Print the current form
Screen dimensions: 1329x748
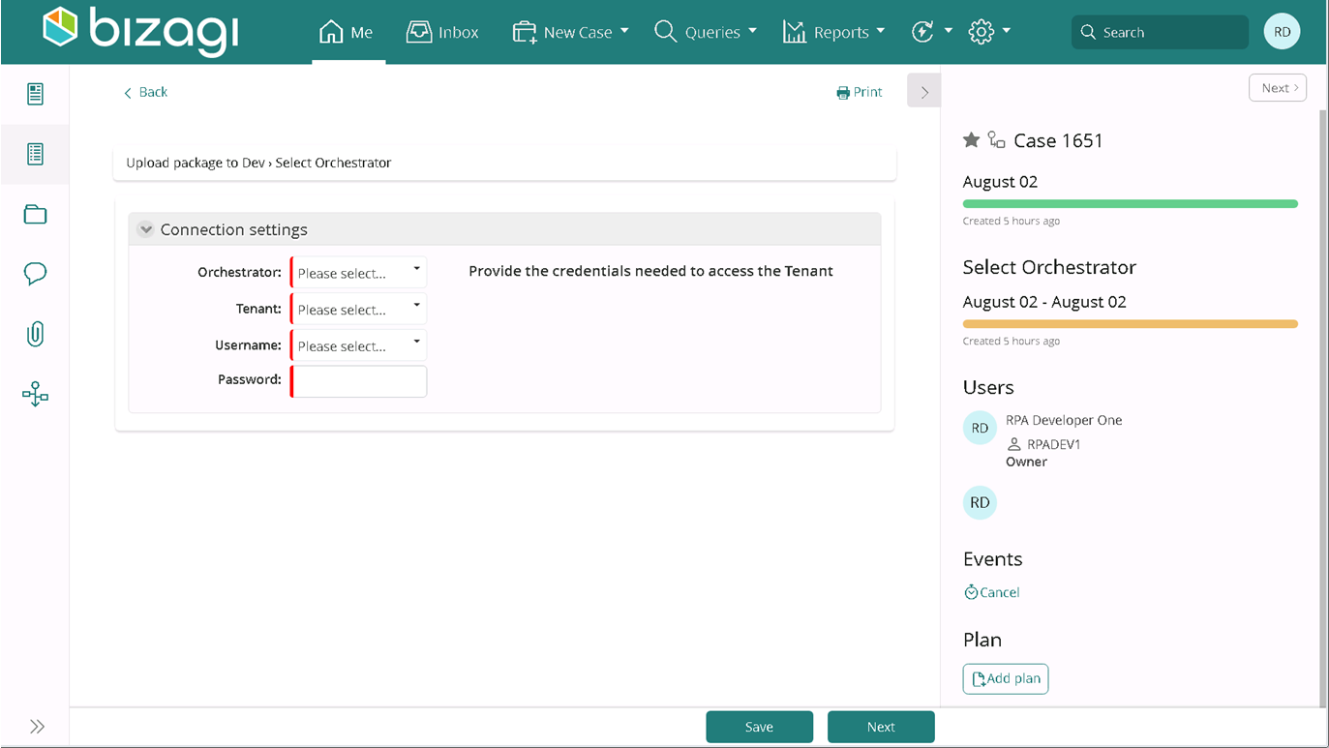860,92
